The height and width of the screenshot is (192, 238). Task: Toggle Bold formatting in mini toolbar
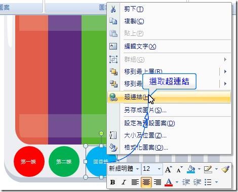pos(112,182)
